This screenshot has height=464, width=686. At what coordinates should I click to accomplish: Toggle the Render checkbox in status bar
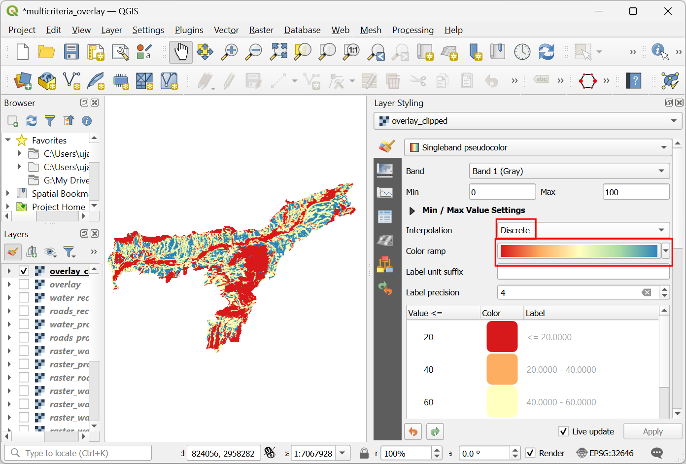click(531, 453)
